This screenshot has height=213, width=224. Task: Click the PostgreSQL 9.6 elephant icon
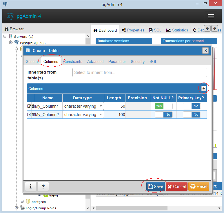click(x=17, y=42)
